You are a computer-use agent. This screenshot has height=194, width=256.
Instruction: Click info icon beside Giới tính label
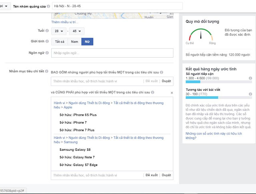pos(47,41)
